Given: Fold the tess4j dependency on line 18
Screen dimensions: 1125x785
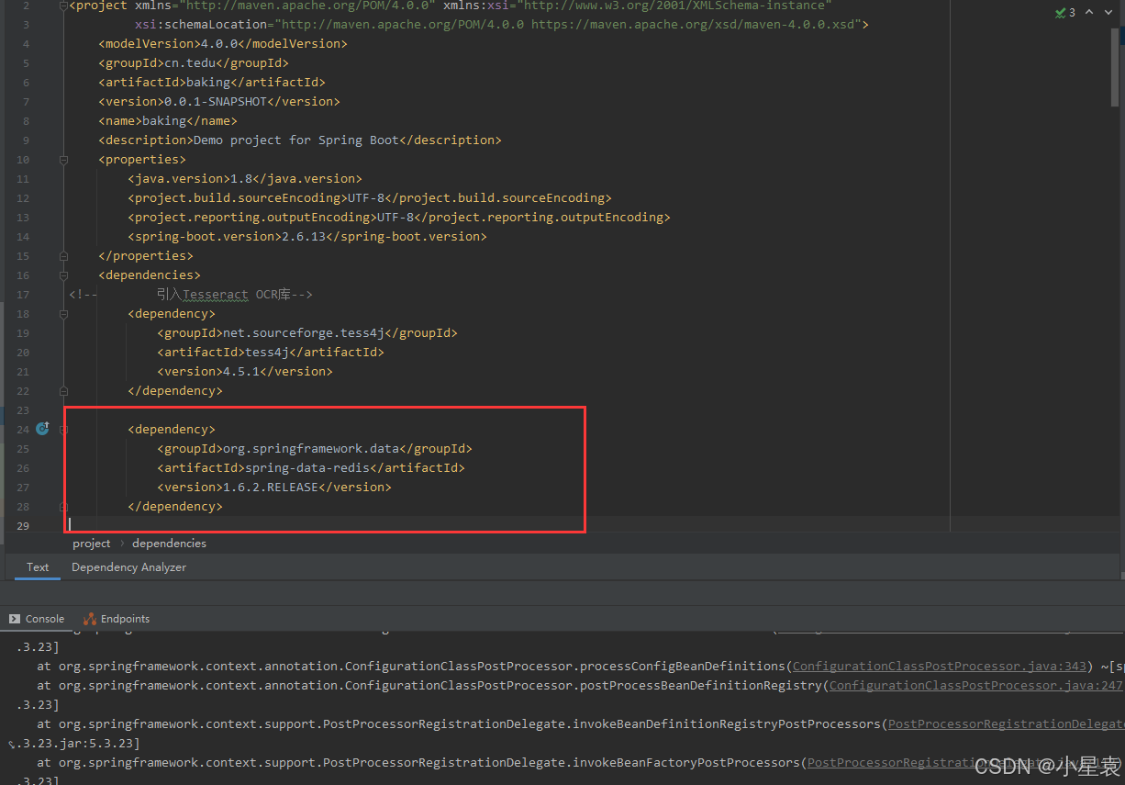Looking at the screenshot, I should (x=64, y=314).
